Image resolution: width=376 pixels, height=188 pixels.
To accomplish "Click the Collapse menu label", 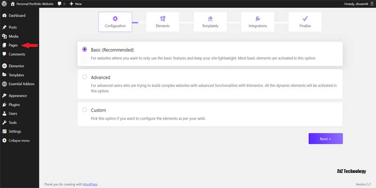I will 19,141.
